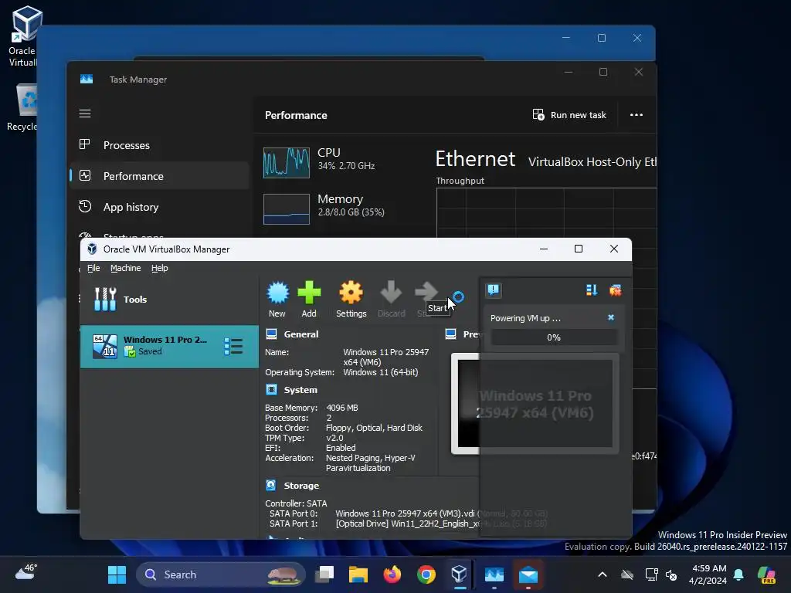Click the Task Manager title bar icon

(x=87, y=80)
